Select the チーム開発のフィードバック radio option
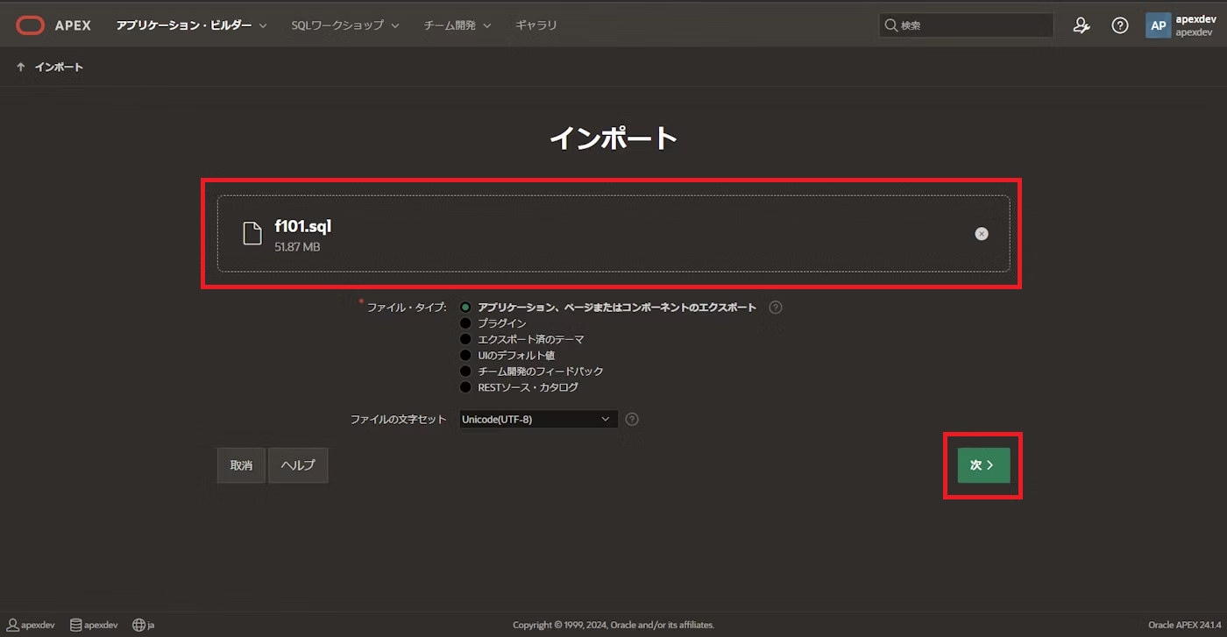This screenshot has height=637, width=1227. [465, 372]
